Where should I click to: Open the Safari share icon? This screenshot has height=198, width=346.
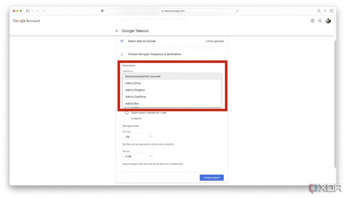319,10
